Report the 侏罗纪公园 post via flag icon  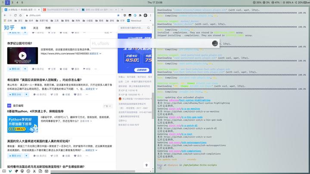87,69
